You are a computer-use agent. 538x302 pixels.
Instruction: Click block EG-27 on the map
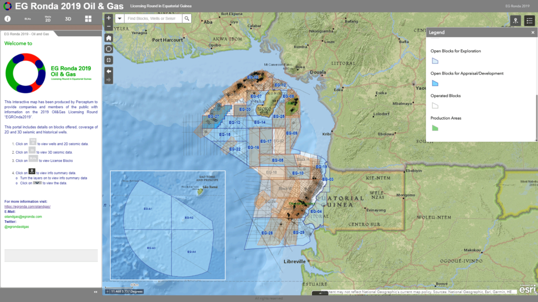coord(213,116)
